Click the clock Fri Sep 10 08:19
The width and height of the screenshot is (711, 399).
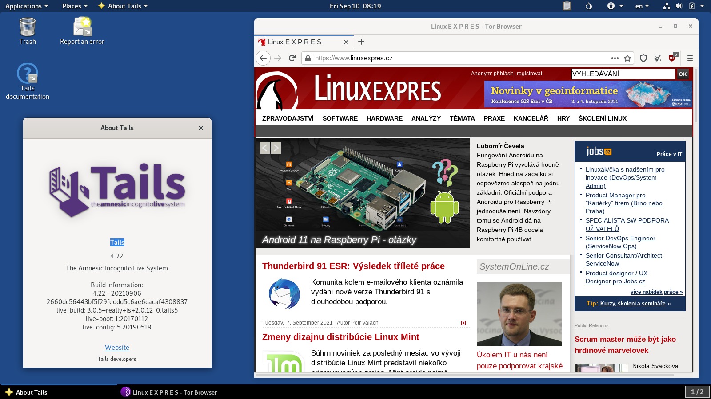click(355, 6)
